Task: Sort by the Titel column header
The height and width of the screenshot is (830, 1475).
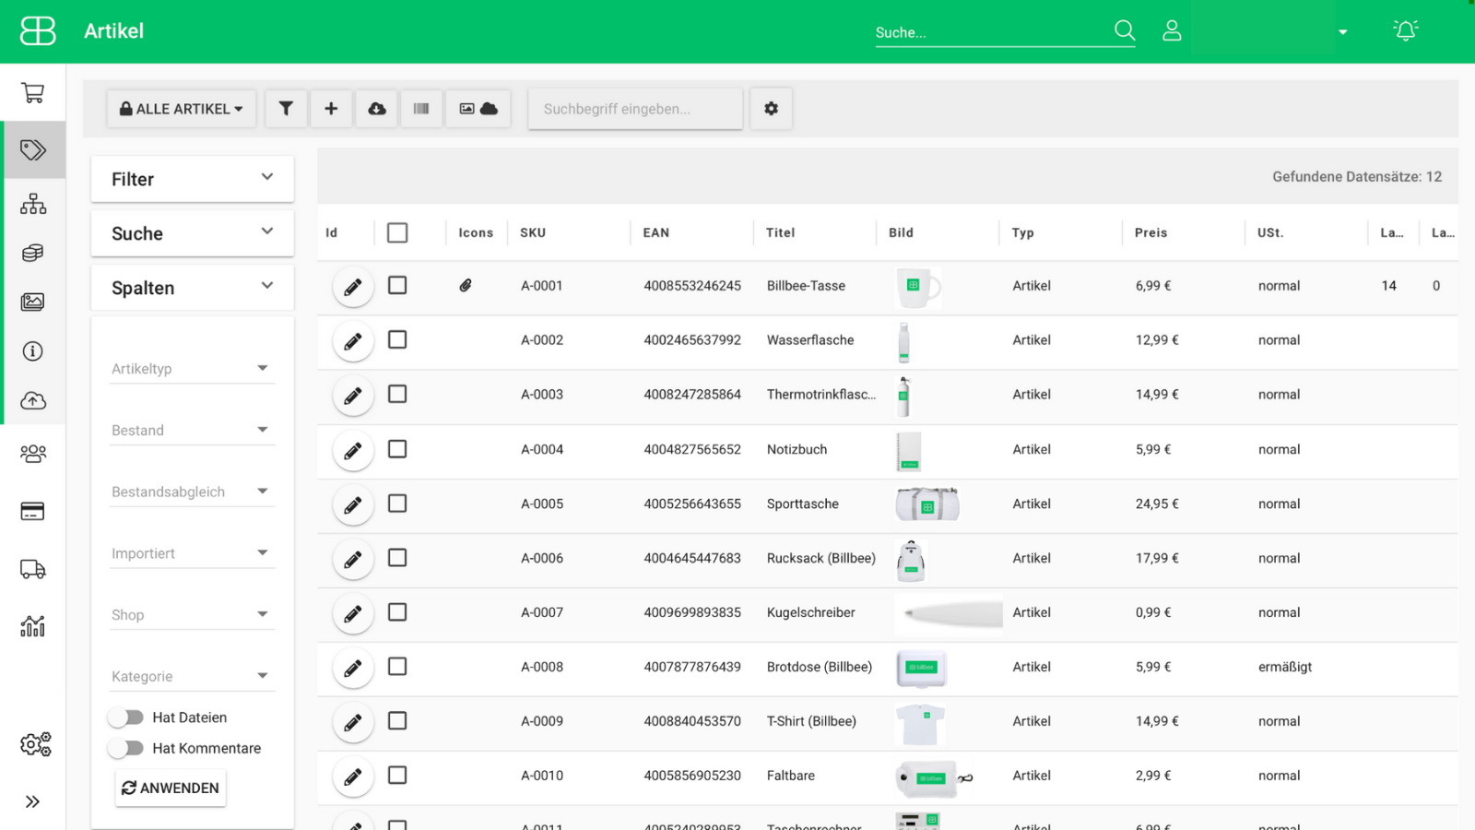Action: coord(780,232)
